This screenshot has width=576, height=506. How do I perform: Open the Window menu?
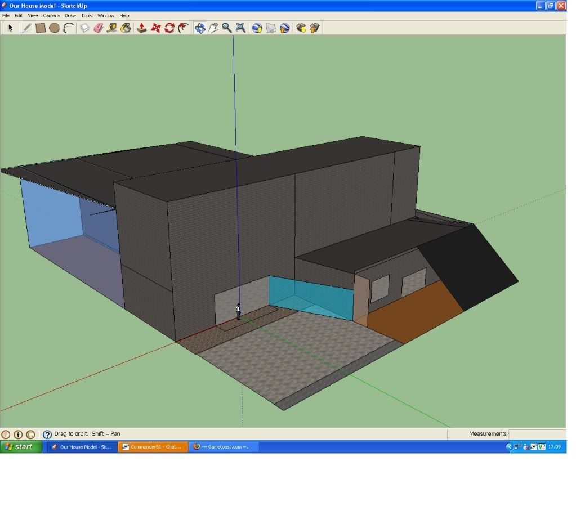point(106,15)
